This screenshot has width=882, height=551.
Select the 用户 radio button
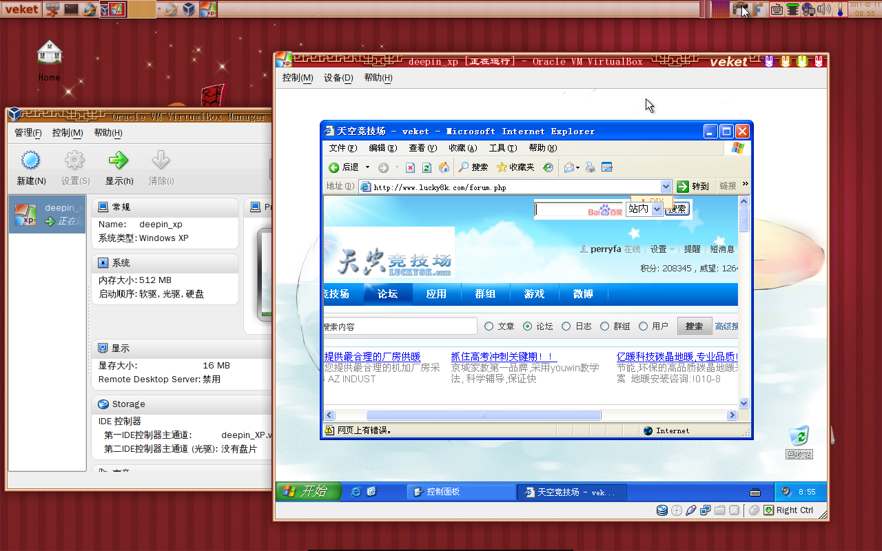[644, 326]
